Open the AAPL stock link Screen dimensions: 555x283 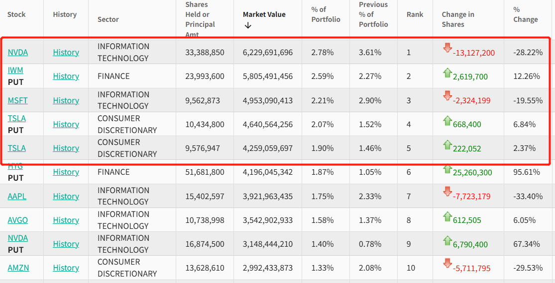(17, 196)
